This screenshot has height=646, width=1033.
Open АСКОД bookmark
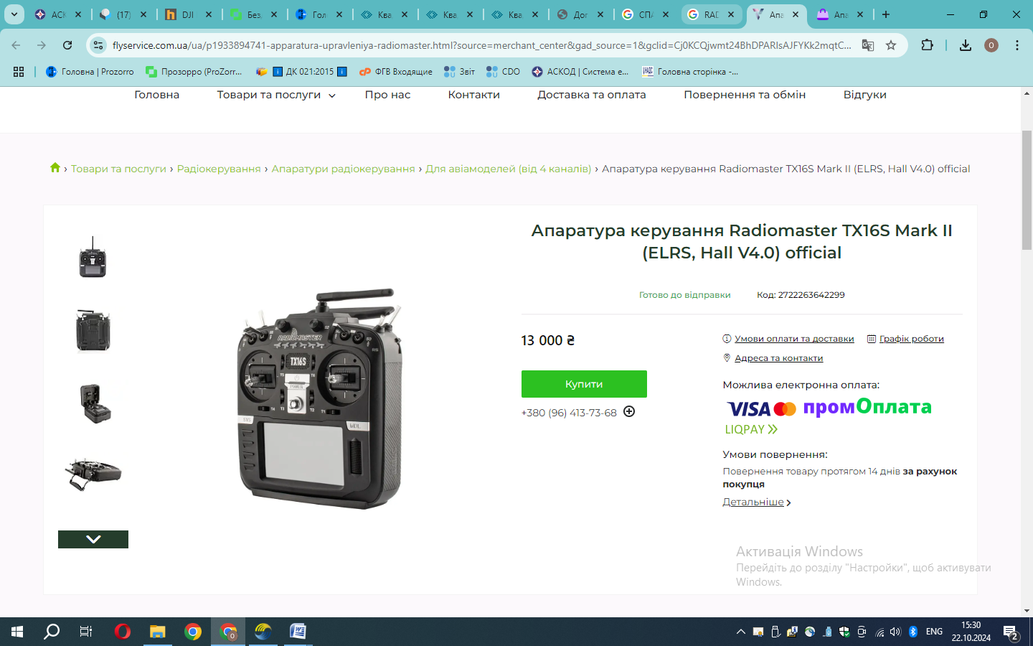(580, 72)
